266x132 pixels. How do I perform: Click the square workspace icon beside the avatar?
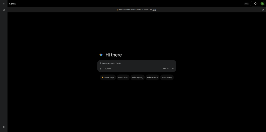click(256, 4)
